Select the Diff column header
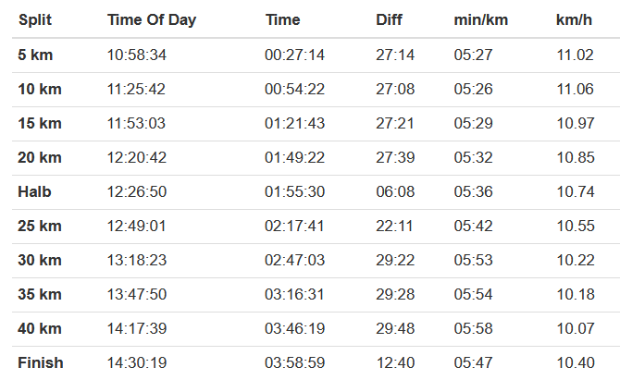The height and width of the screenshot is (380, 620). 389,20
